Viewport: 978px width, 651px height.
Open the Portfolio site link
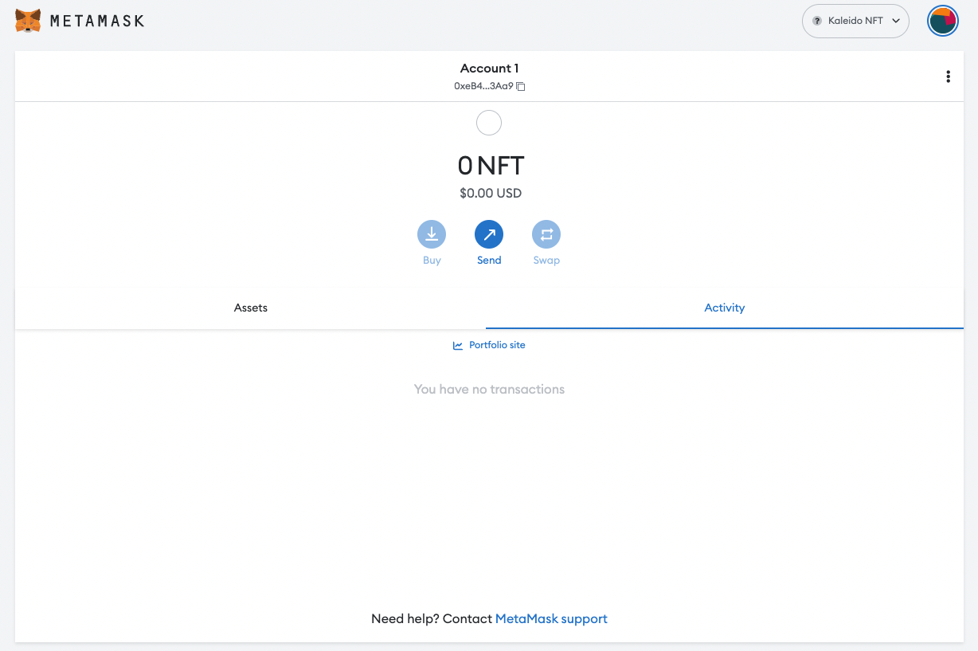(x=496, y=344)
